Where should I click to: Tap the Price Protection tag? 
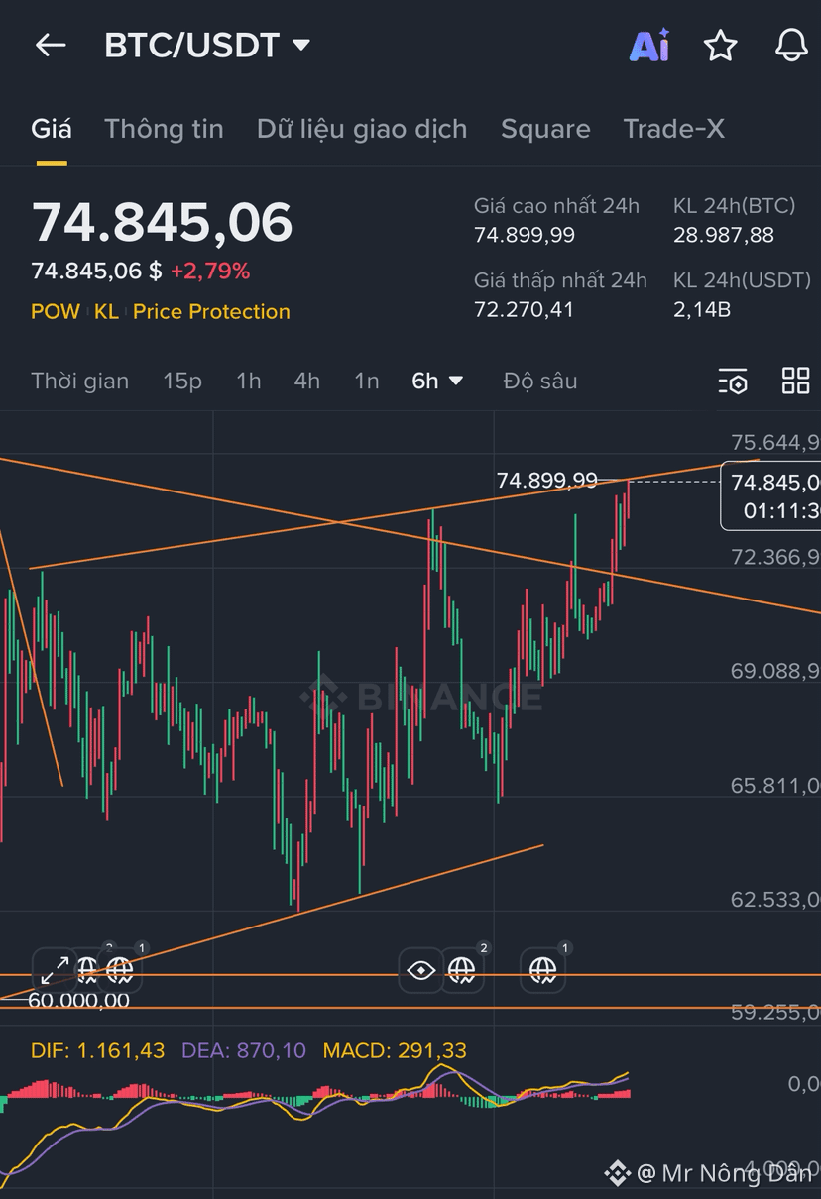(x=211, y=311)
